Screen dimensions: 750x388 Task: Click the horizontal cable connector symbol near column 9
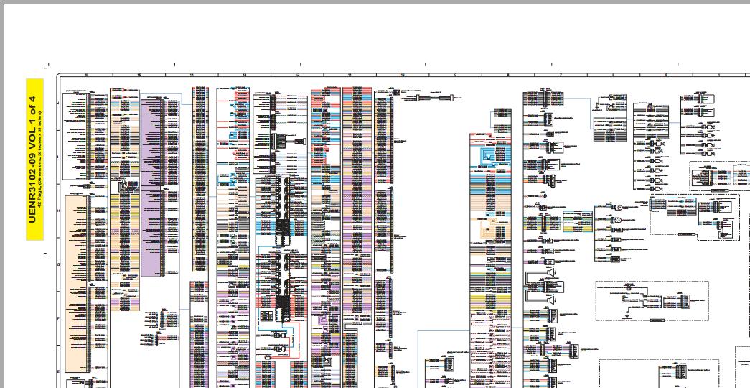(433, 98)
